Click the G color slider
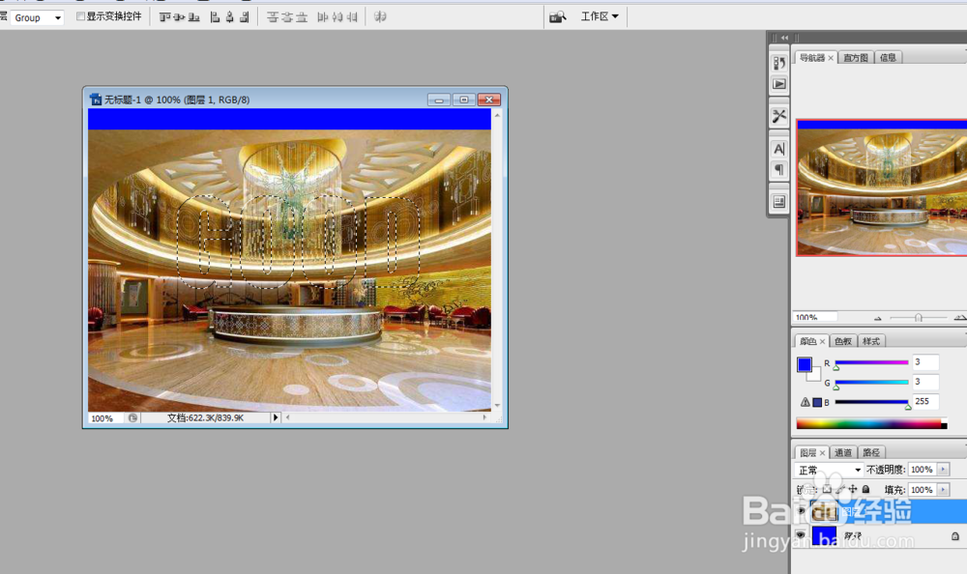The height and width of the screenshot is (574, 967). click(871, 383)
